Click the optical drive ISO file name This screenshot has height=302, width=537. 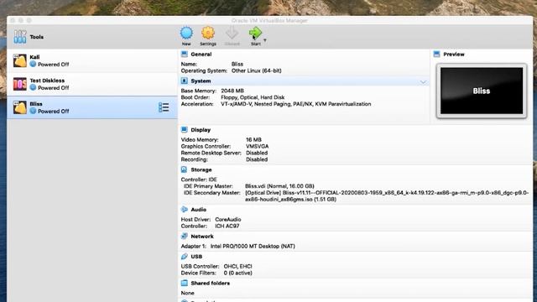click(x=387, y=195)
